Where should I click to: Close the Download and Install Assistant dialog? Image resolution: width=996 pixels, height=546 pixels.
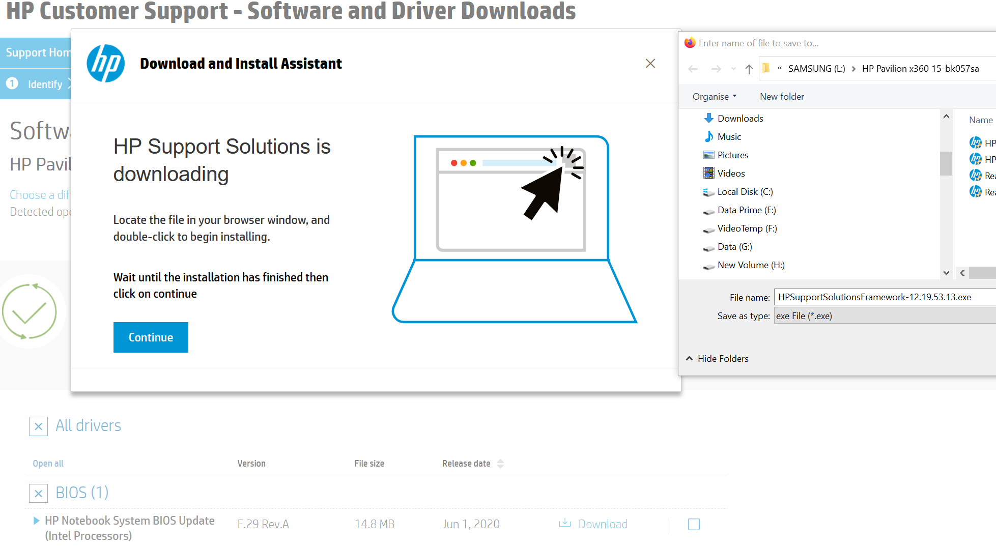[650, 64]
